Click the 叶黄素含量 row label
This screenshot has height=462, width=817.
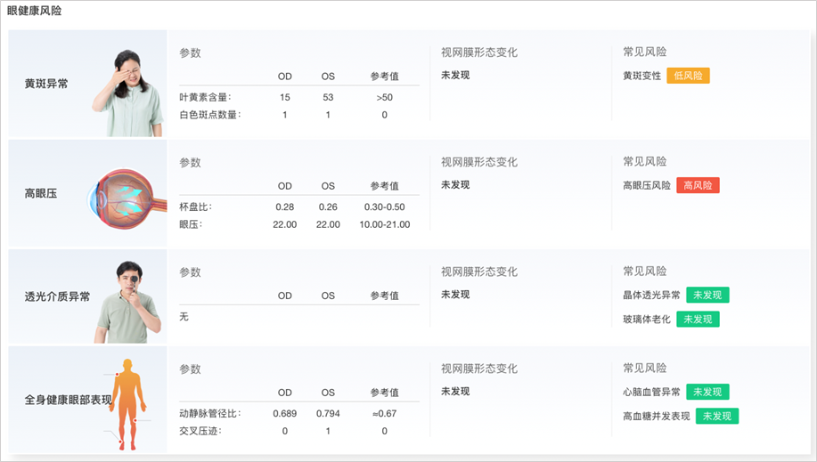(x=205, y=97)
